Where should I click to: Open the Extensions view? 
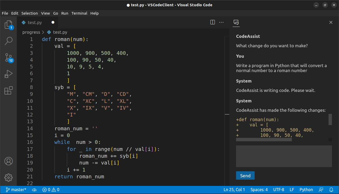pyautogui.click(x=8, y=90)
